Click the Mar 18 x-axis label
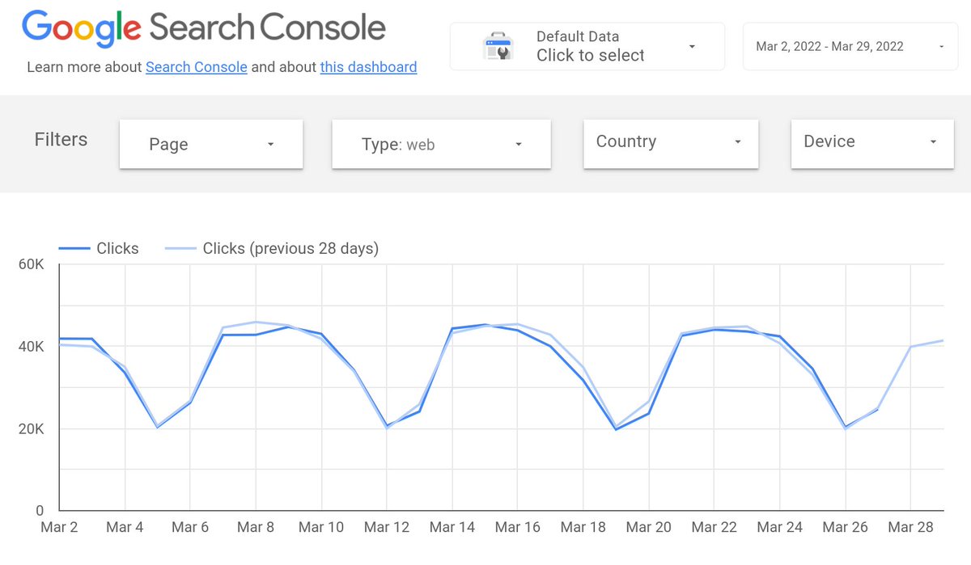971x565 pixels. [x=583, y=527]
